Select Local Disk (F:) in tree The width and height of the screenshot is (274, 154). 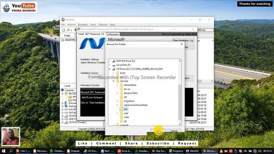tap(124, 65)
